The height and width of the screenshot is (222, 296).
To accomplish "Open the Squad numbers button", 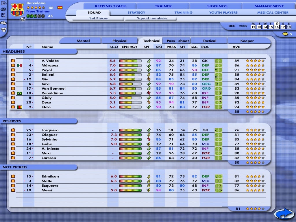I will coord(152,18).
